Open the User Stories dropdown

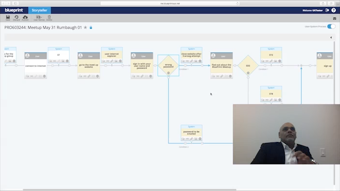[x=39, y=18]
